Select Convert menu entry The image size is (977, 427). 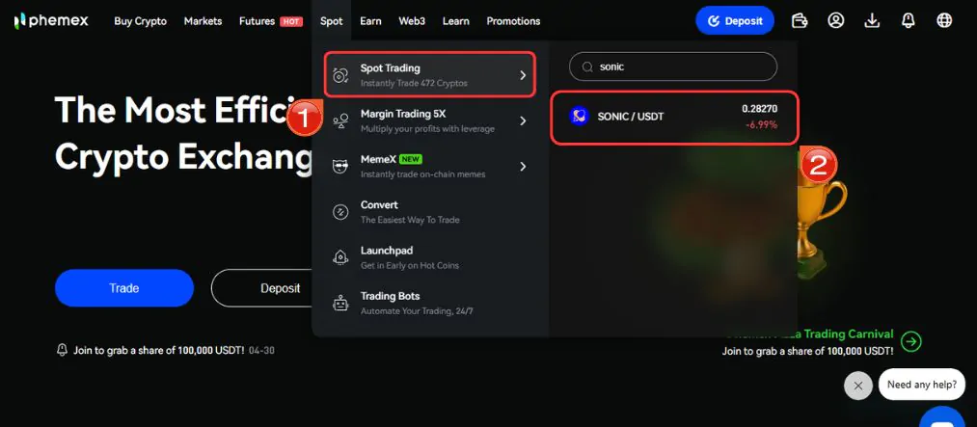click(x=430, y=212)
